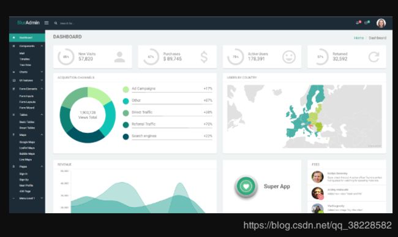Click the first feed user avatar
Viewport: 398px width, 237px height.
tap(318, 177)
